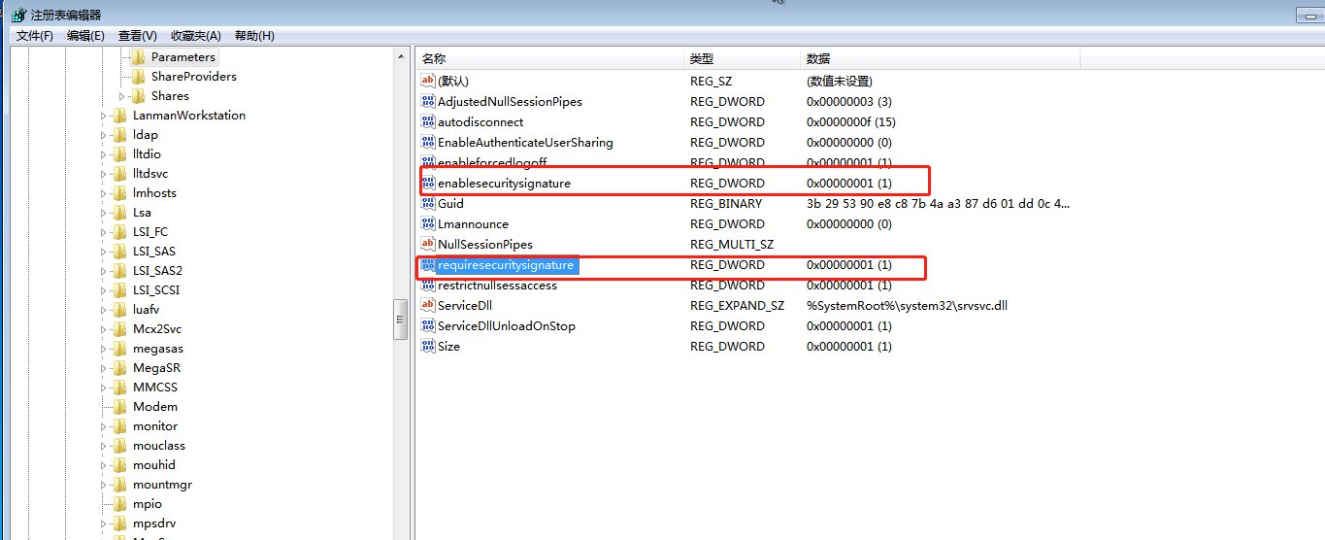This screenshot has height=540, width=1325.
Task: Click the requiresecuritysignature DWORD icon
Action: coord(428,264)
